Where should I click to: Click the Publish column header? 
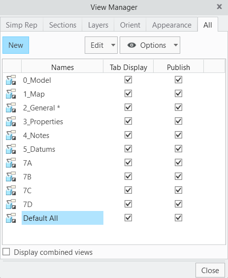[178, 67]
